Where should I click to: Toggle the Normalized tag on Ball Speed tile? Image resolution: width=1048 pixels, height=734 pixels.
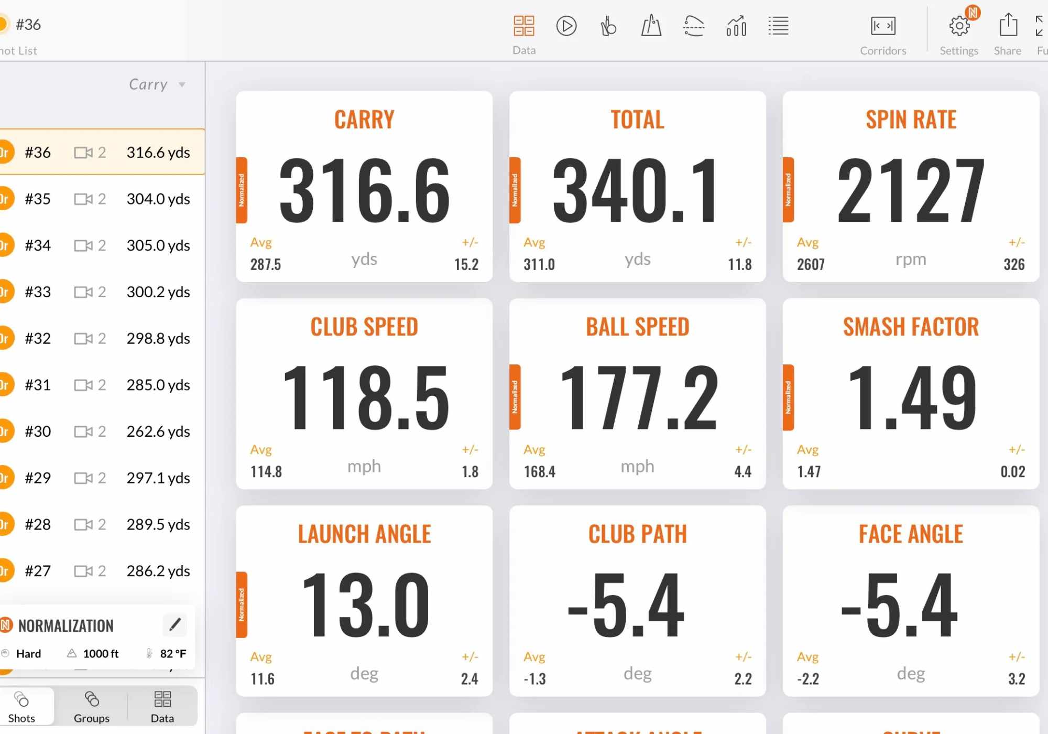pyautogui.click(x=515, y=397)
